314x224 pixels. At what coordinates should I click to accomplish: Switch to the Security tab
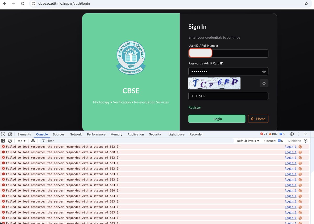tap(155, 134)
